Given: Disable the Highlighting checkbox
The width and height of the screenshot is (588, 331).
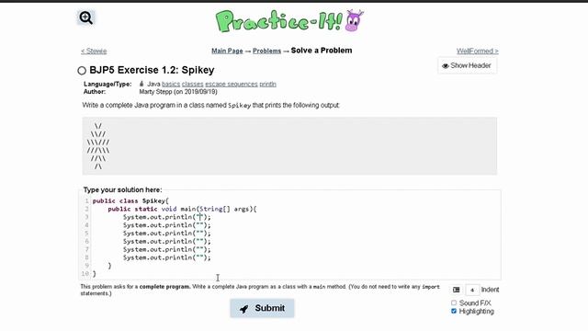Looking at the screenshot, I should tap(454, 311).
